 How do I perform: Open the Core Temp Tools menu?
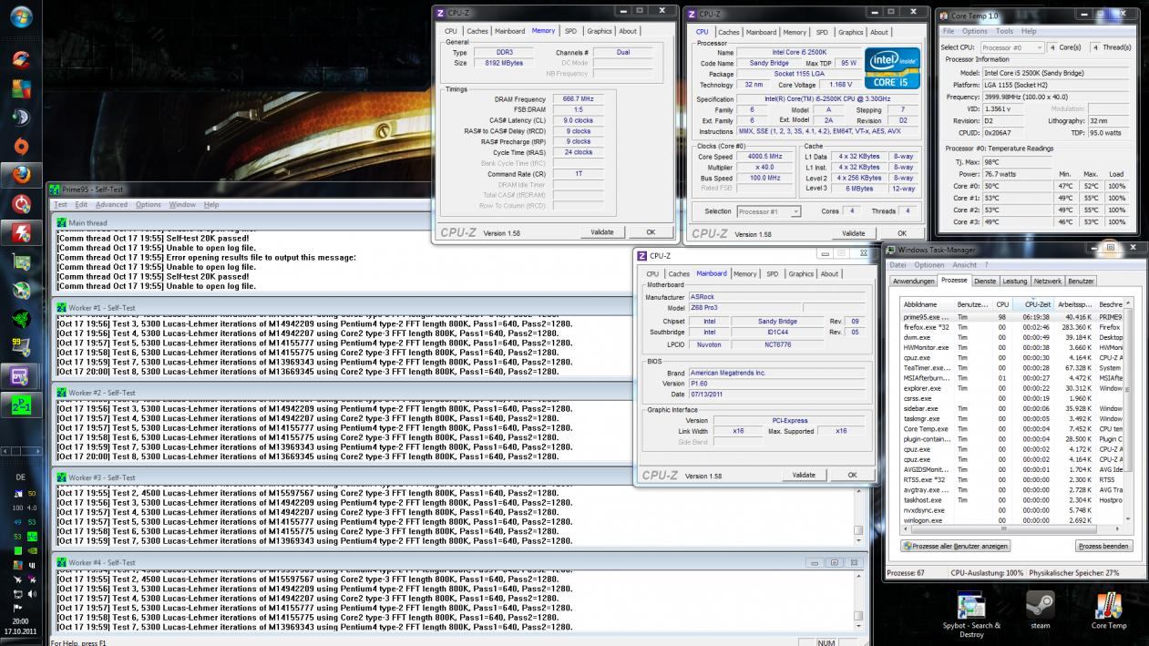coord(1004,31)
